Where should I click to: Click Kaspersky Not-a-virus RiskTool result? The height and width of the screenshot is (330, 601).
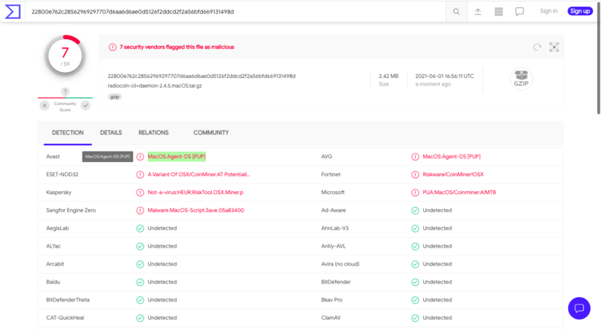point(195,193)
